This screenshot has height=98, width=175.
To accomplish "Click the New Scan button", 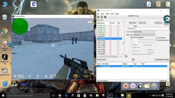I will point(133,23).
